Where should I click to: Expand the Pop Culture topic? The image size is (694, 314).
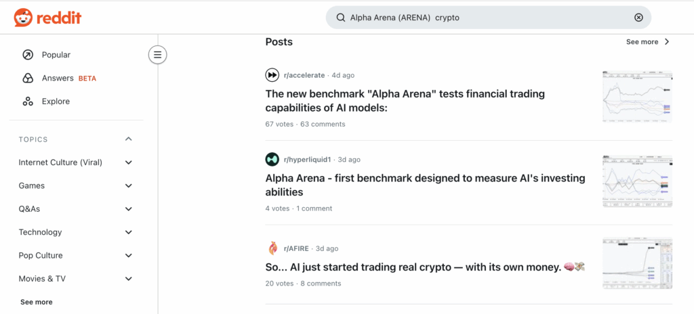tap(129, 255)
